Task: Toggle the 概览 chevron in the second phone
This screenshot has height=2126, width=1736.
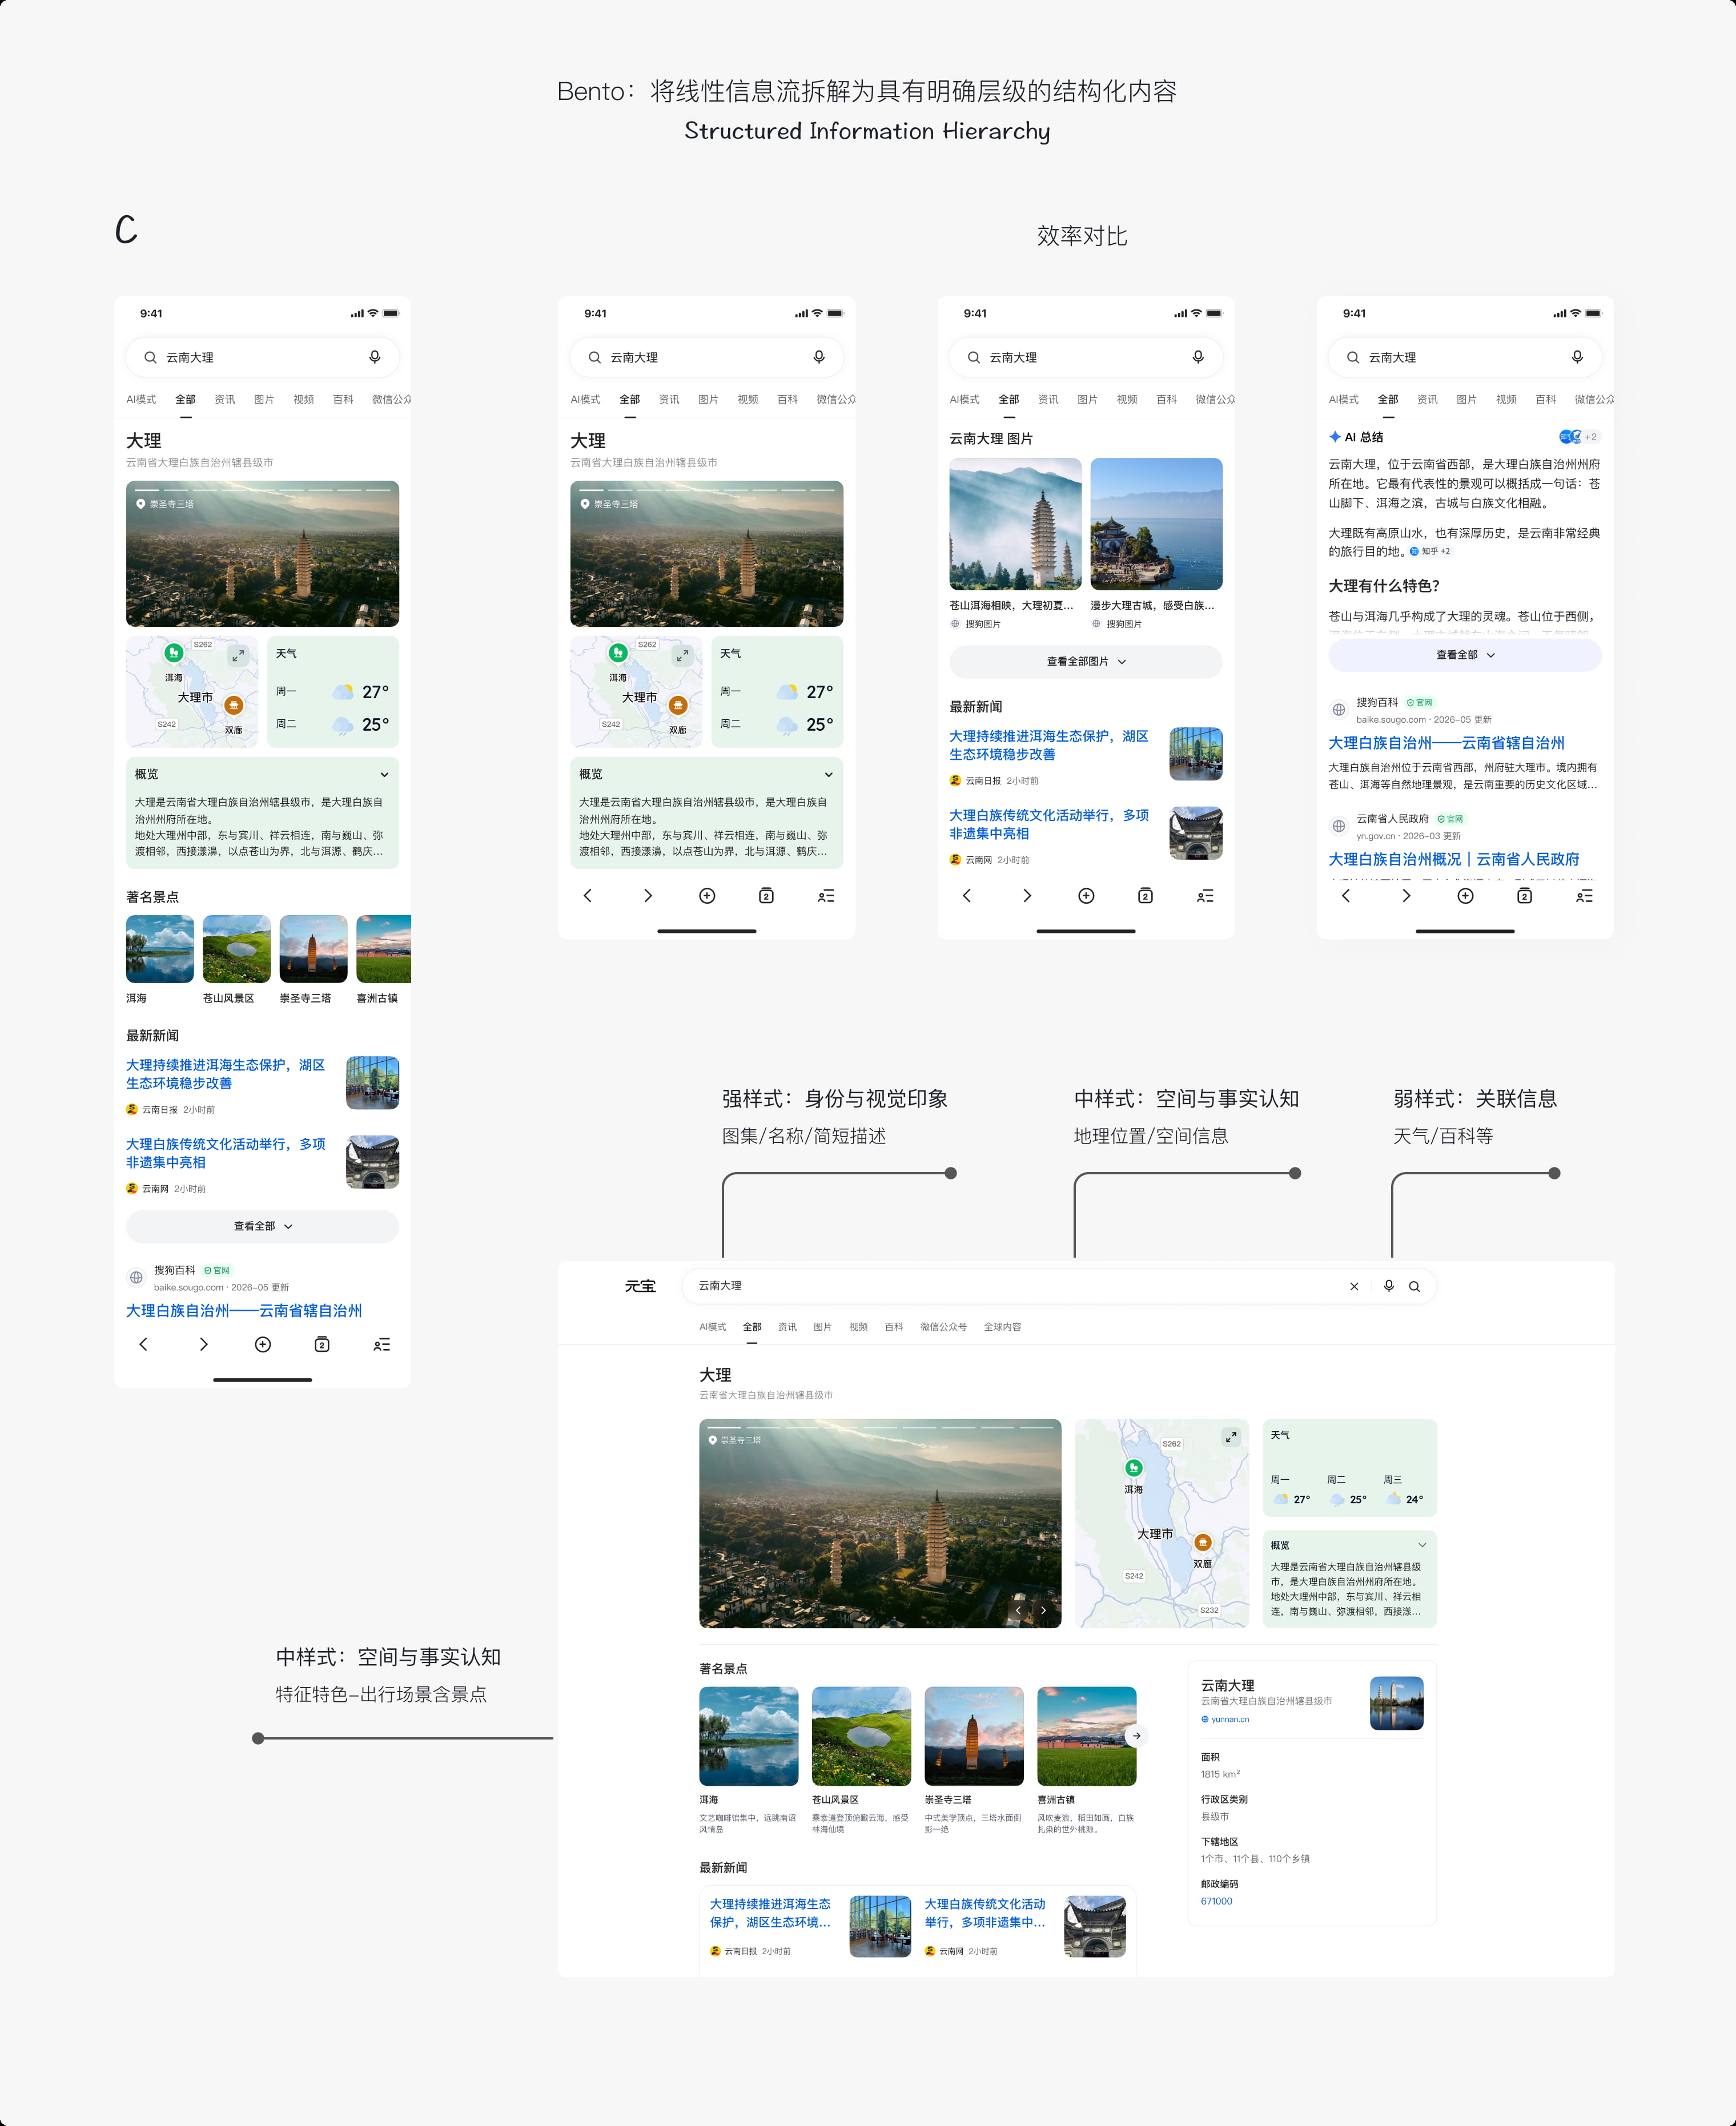Action: click(x=828, y=775)
